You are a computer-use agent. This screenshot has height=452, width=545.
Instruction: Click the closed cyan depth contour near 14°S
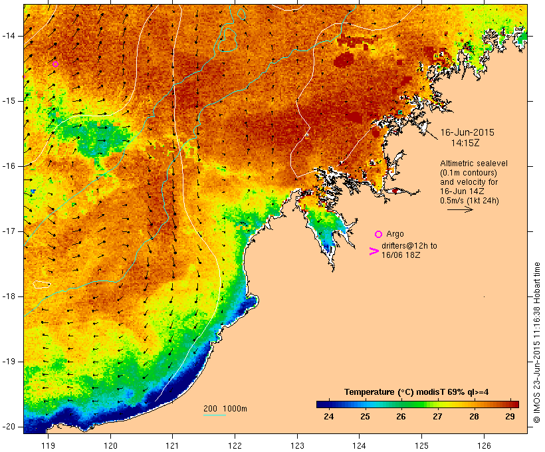click(227, 41)
